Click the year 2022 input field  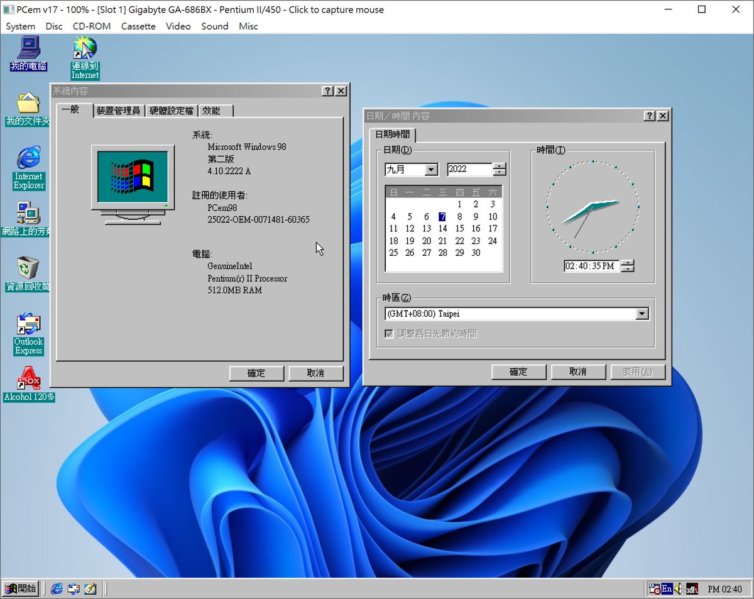point(469,170)
